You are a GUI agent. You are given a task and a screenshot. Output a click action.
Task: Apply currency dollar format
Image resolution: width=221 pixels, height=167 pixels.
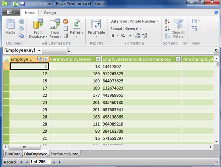coord(113,35)
